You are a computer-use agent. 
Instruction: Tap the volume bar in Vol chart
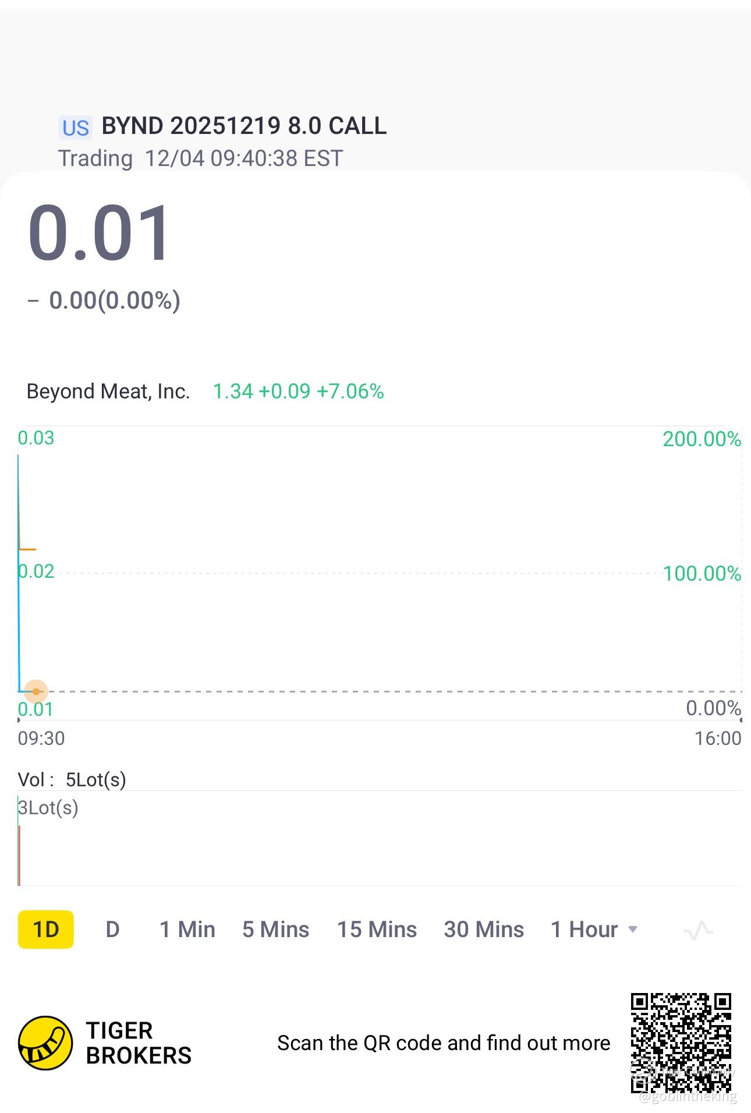click(x=19, y=855)
